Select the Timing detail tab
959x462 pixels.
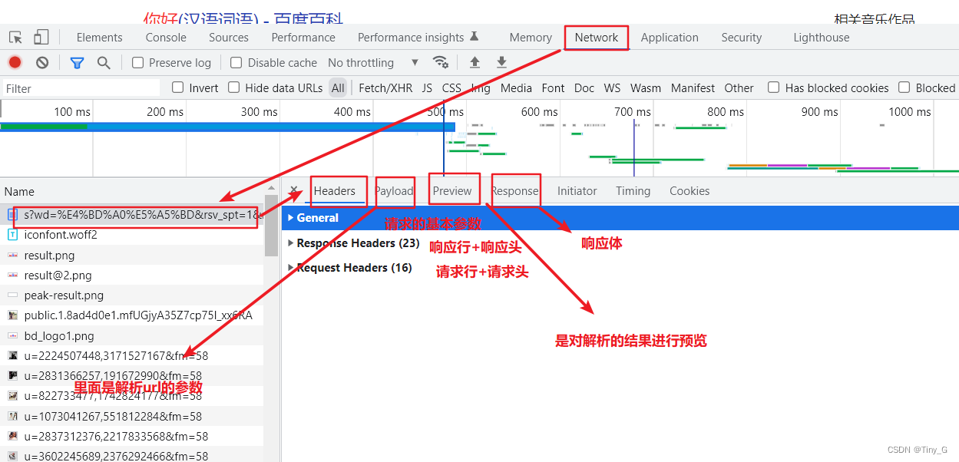click(x=633, y=191)
